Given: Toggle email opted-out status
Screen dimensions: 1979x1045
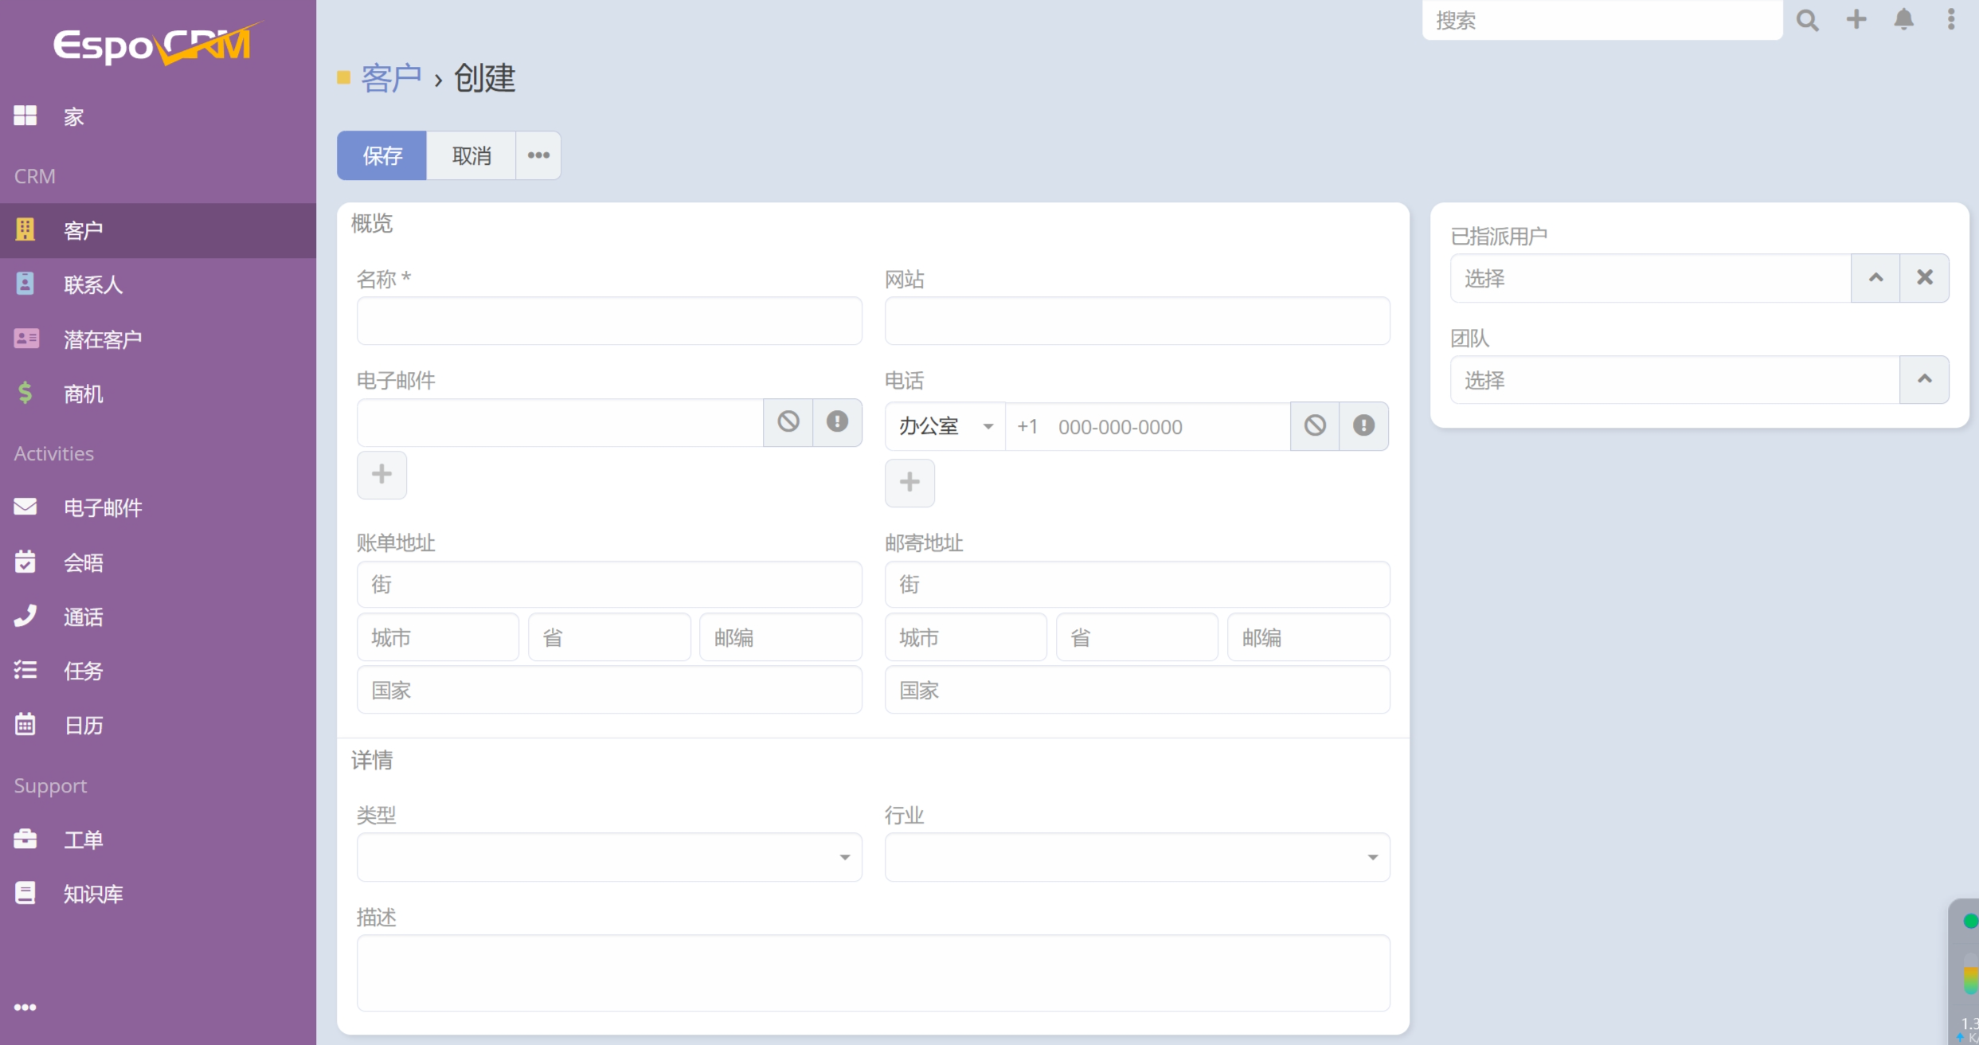Looking at the screenshot, I should [x=788, y=422].
